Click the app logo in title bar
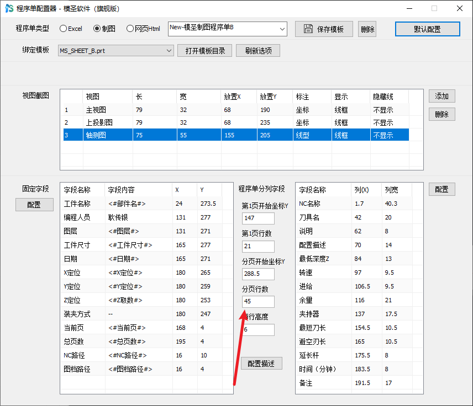473x406 pixels. (x=9, y=8)
